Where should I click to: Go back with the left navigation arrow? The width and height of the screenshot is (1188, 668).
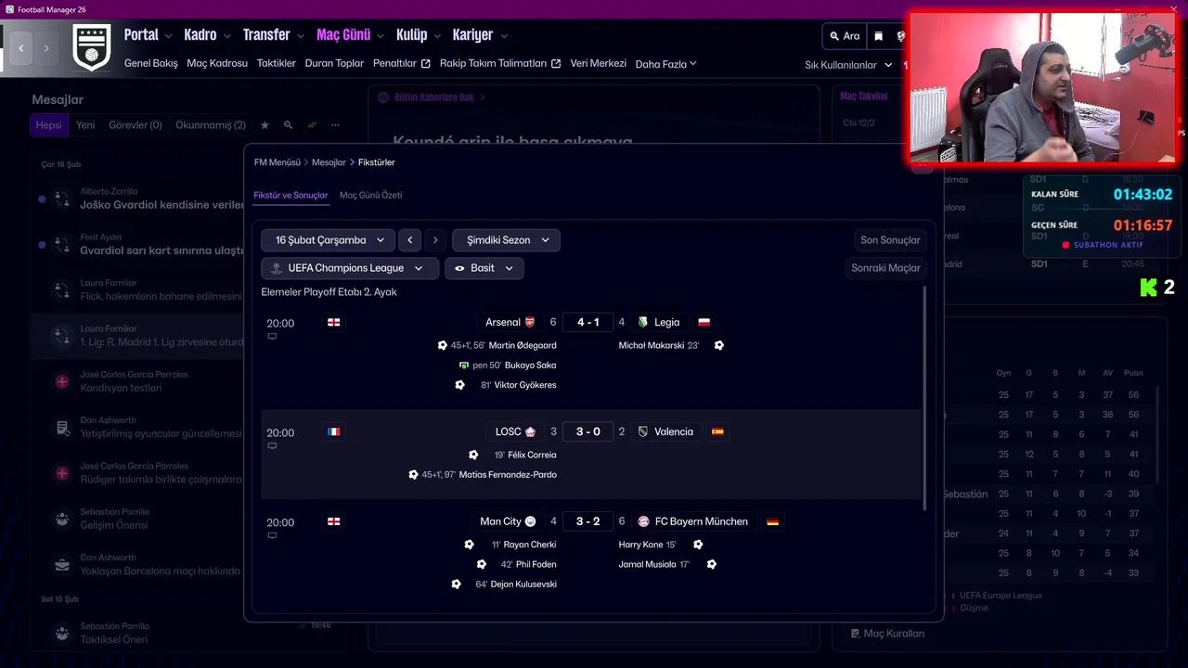[21, 48]
